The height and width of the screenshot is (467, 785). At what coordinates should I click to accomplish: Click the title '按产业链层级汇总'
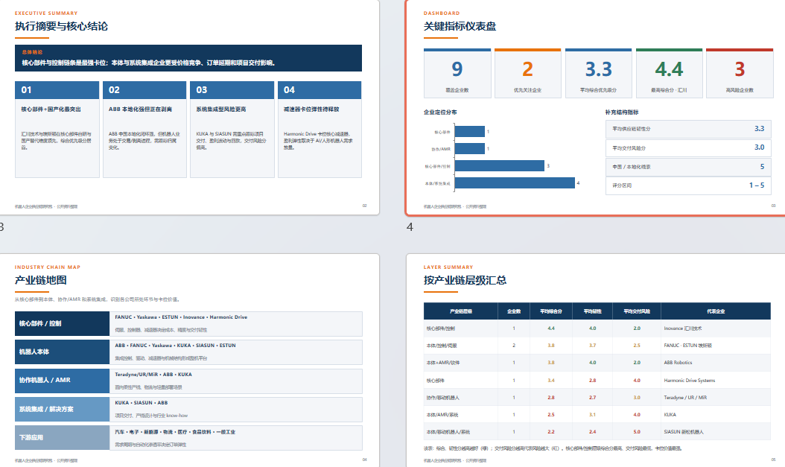coord(465,280)
